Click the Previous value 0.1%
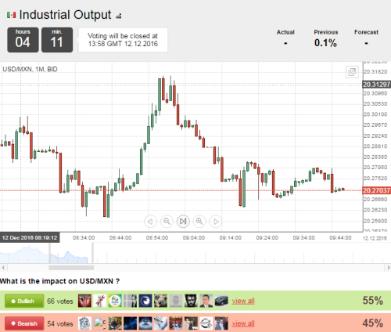The height and width of the screenshot is (332, 391). coord(325,43)
